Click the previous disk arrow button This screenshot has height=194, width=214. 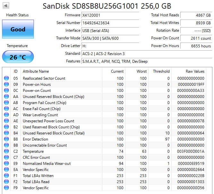tap(6, 6)
